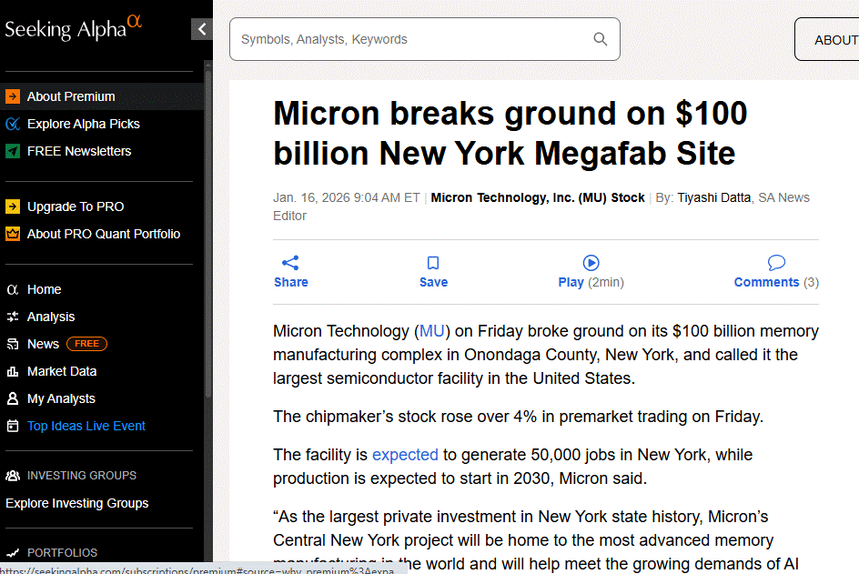
Task: Click the magnifier search icon
Action: (601, 39)
